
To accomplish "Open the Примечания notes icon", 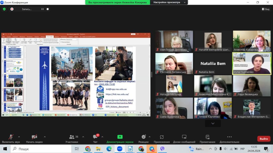I will 207,137.
